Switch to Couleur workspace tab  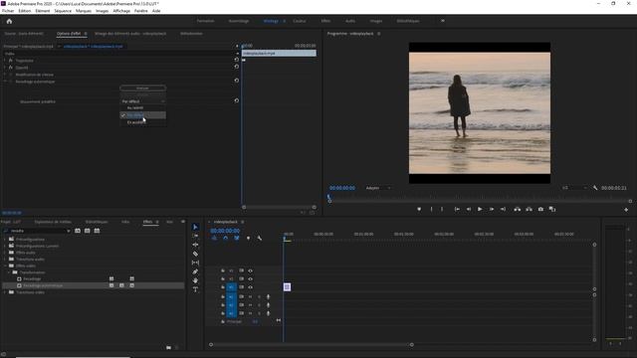299,21
